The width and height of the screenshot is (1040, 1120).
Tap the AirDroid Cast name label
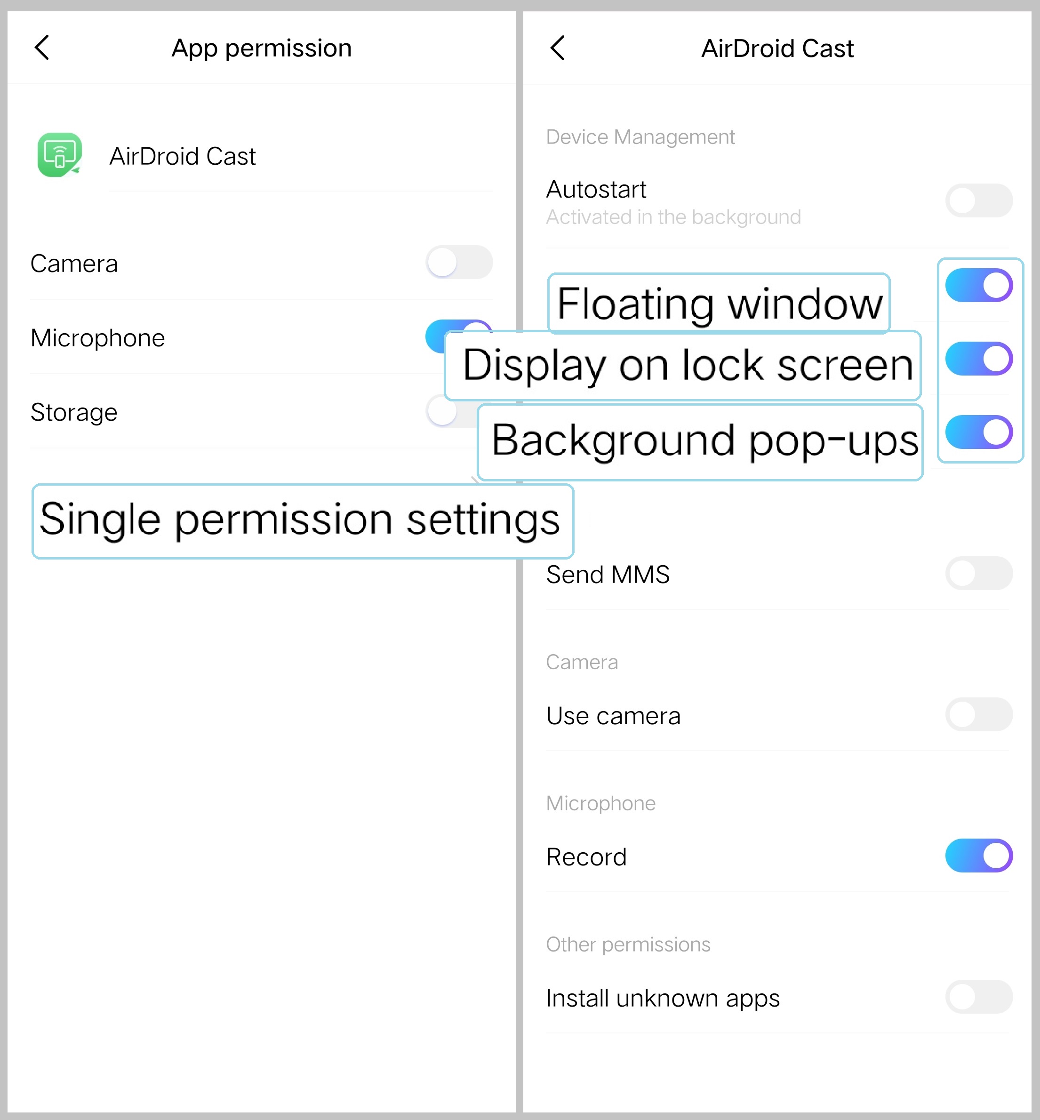coord(182,156)
